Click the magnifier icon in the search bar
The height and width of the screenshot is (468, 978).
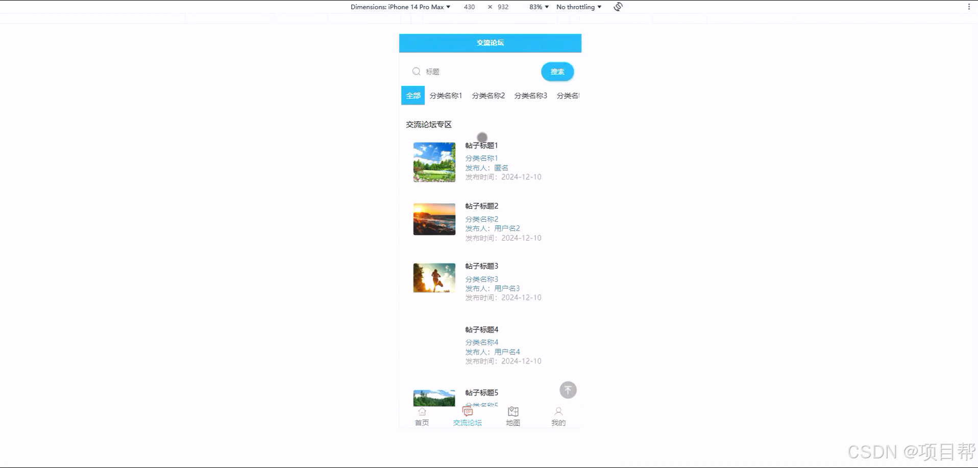pyautogui.click(x=417, y=71)
